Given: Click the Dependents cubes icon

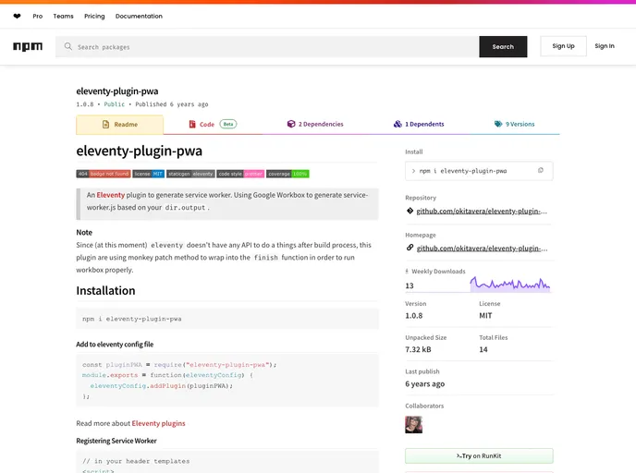Looking at the screenshot, I should pyautogui.click(x=397, y=124).
